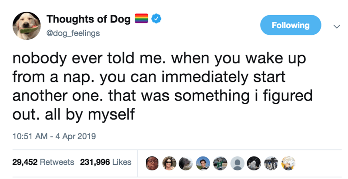Open the dark black-background liker avatar
Image resolution: width=348 pixels, height=179 pixels.
(254, 163)
